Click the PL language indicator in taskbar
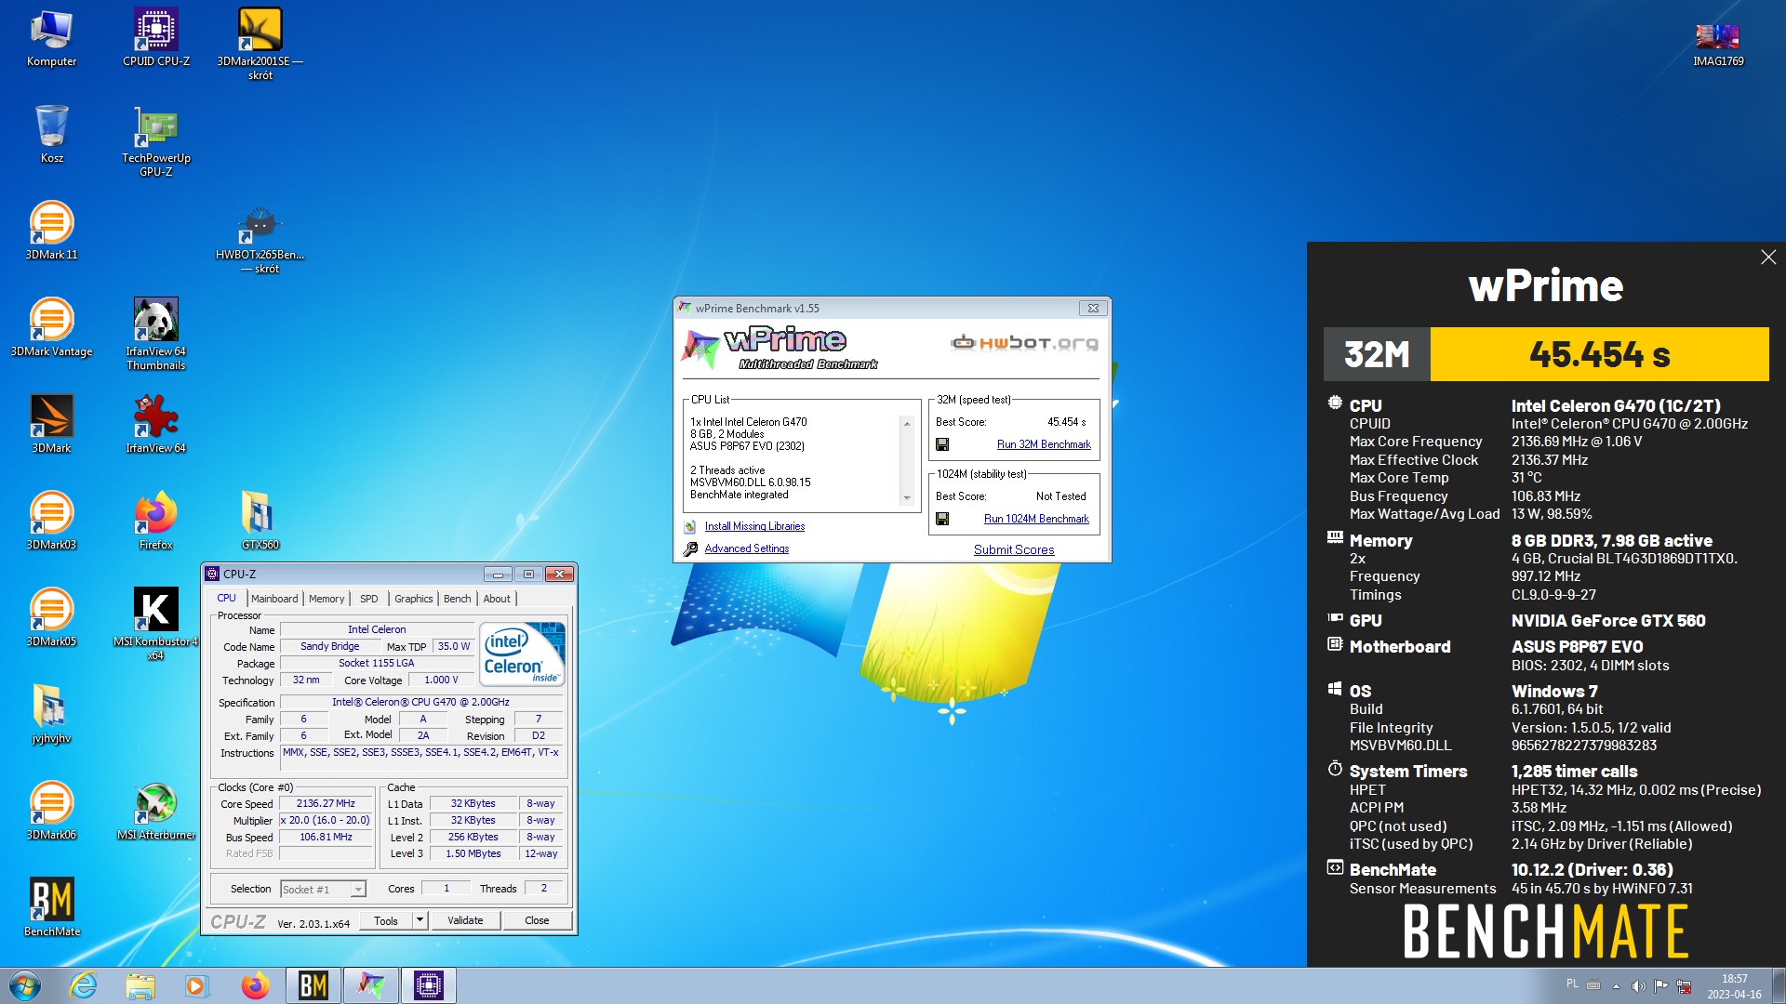Screen dimensions: 1786x1004 tap(1572, 984)
